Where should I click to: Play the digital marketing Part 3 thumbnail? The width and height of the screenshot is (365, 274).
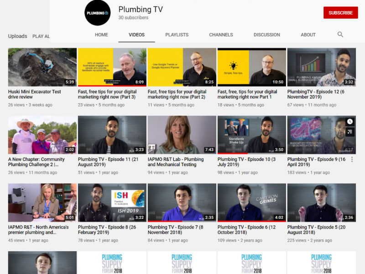tap(112, 67)
